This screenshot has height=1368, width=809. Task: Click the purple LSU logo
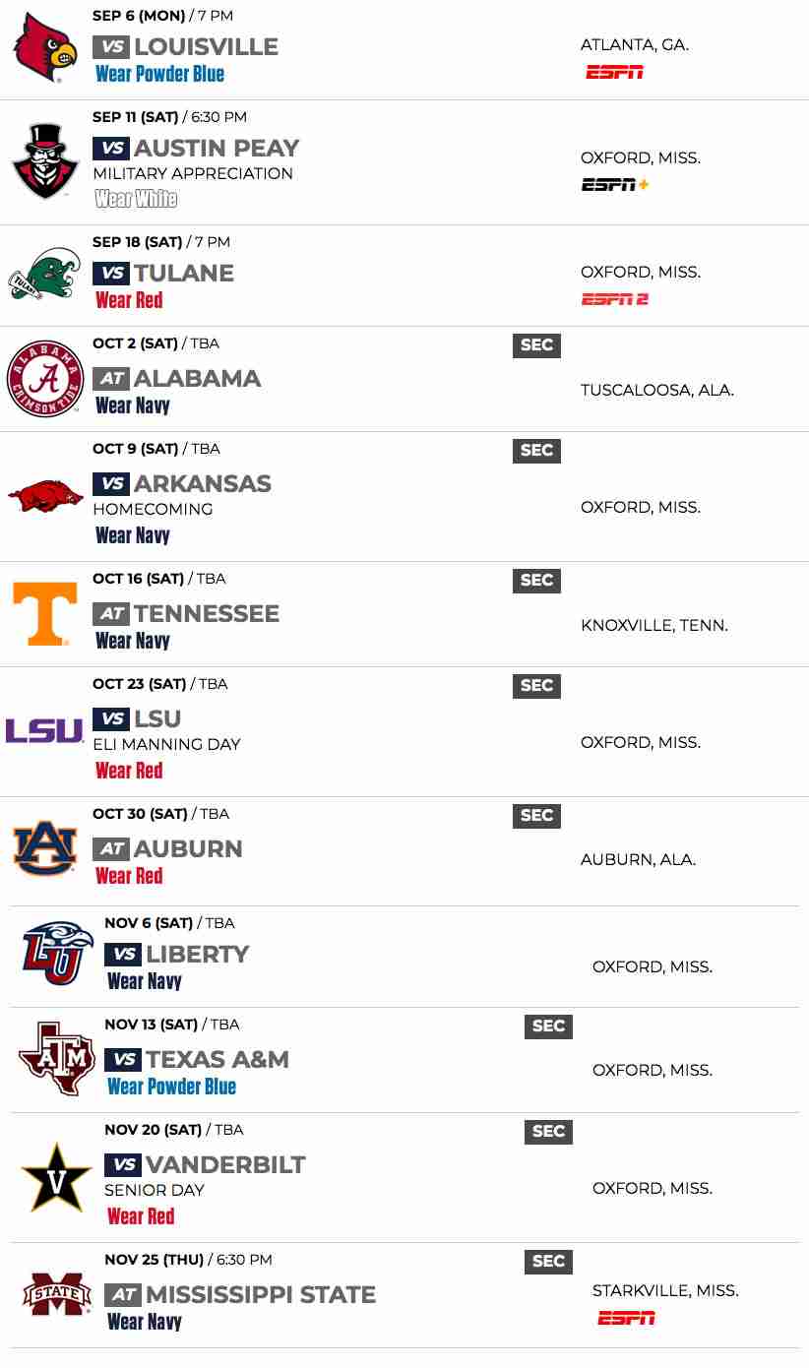pyautogui.click(x=45, y=730)
